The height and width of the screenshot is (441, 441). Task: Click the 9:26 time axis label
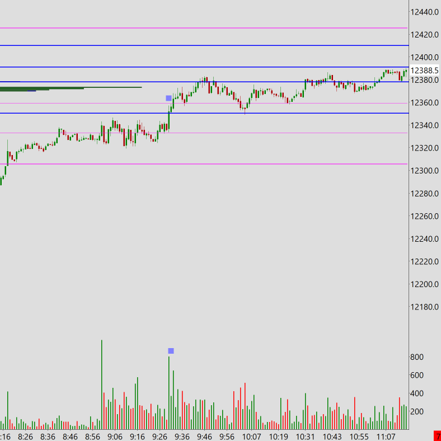tap(159, 437)
